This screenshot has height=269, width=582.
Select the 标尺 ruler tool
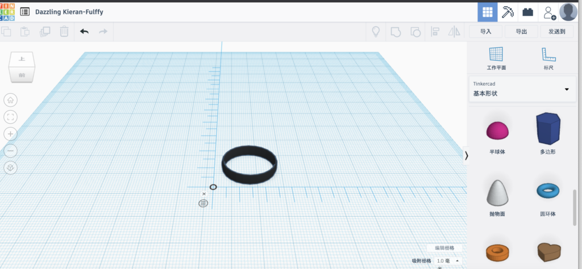click(x=548, y=58)
